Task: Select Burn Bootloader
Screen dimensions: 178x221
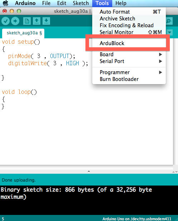Action: (129, 79)
